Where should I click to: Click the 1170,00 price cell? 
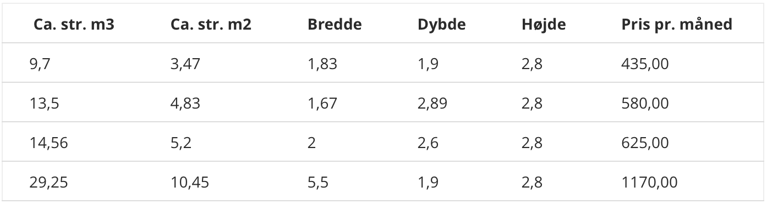point(649,183)
